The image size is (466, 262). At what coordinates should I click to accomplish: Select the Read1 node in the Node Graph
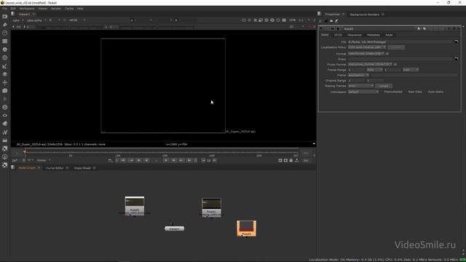click(x=211, y=207)
